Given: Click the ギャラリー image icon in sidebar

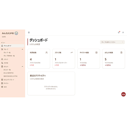Looking at the screenshot, I should 2,83.
